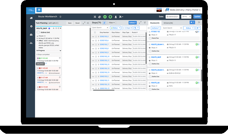Expand the Stops panel with arrows icon
The image size is (228, 134).
[140, 22]
